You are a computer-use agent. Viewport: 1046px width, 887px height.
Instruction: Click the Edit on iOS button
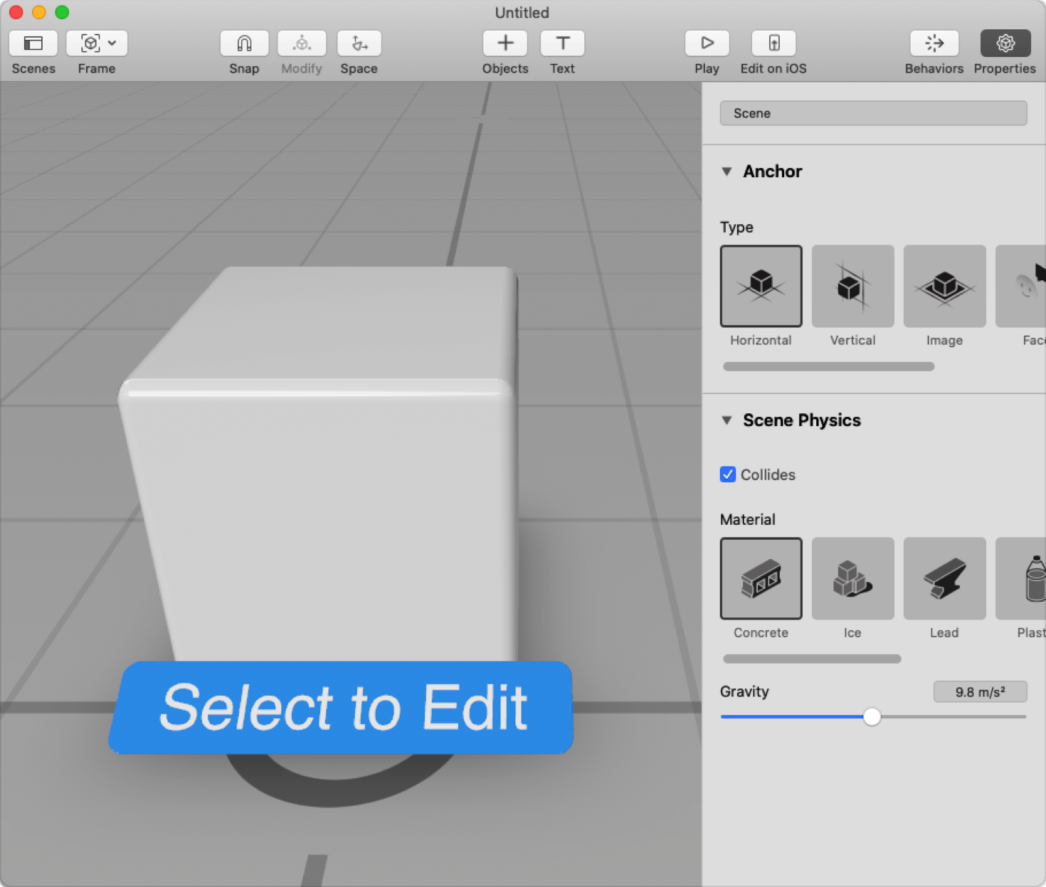(x=773, y=43)
